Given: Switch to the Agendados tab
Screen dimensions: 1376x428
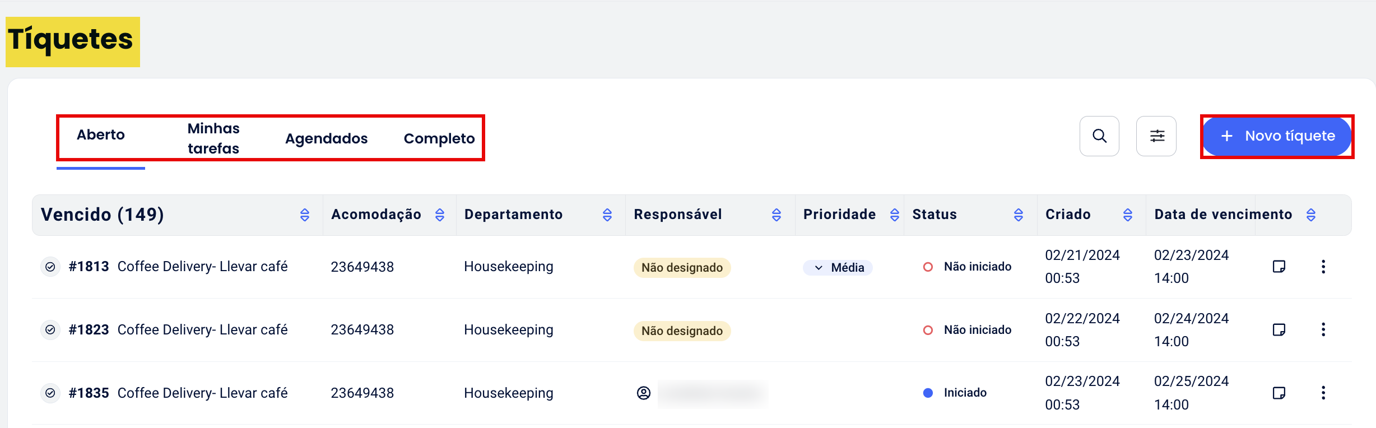Looking at the screenshot, I should (326, 138).
